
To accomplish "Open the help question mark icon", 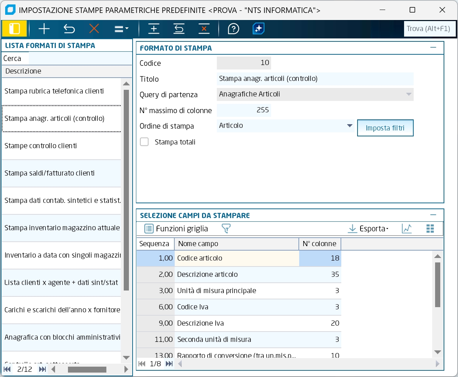I will (x=233, y=28).
